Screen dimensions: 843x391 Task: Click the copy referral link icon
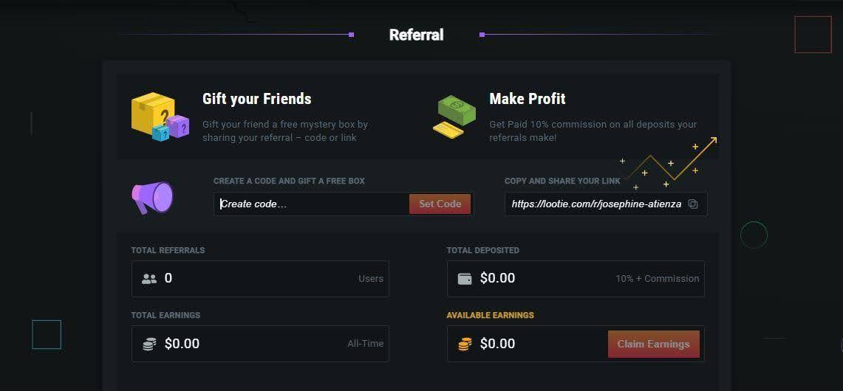[693, 204]
